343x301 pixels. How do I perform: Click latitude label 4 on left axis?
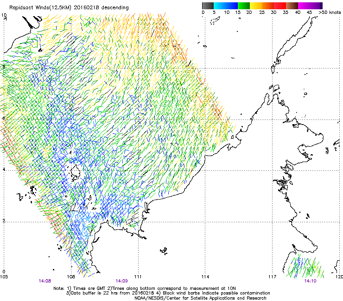pos(4,169)
